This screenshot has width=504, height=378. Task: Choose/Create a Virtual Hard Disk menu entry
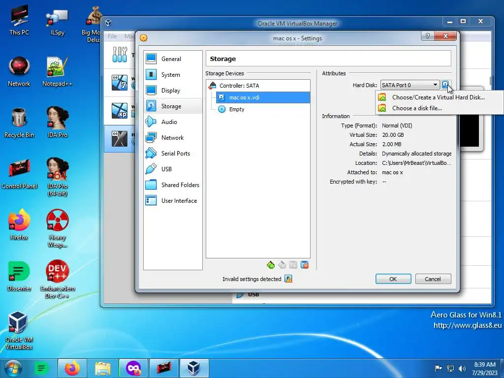pos(439,97)
